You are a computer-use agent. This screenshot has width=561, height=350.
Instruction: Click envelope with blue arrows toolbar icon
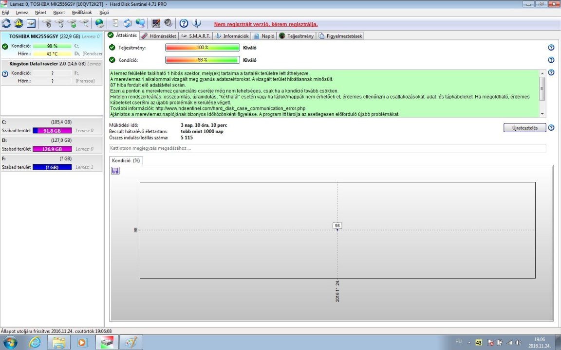click(x=128, y=23)
